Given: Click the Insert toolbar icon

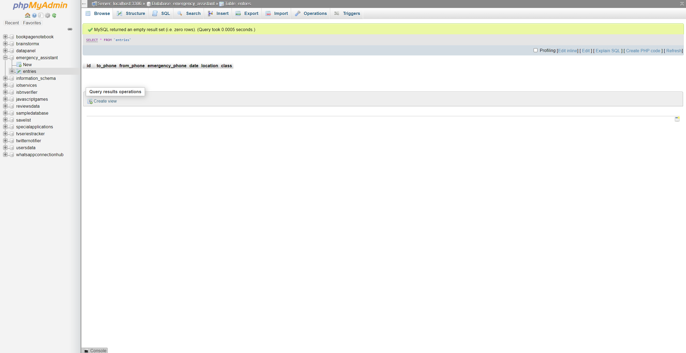Looking at the screenshot, I should 222,13.
